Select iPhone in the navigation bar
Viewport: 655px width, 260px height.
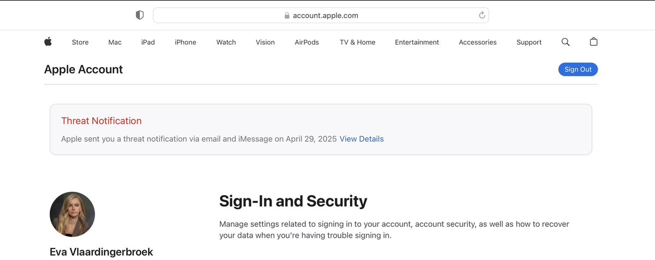pyautogui.click(x=185, y=42)
